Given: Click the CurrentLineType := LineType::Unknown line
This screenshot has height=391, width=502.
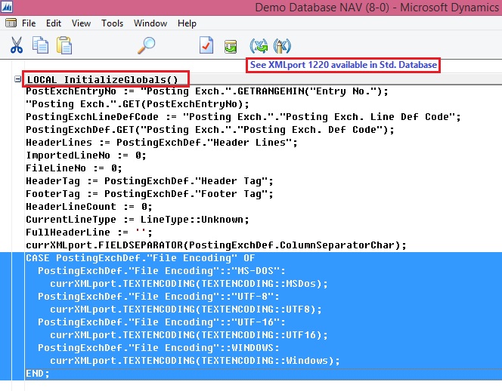Looking at the screenshot, I should pyautogui.click(x=138, y=220).
